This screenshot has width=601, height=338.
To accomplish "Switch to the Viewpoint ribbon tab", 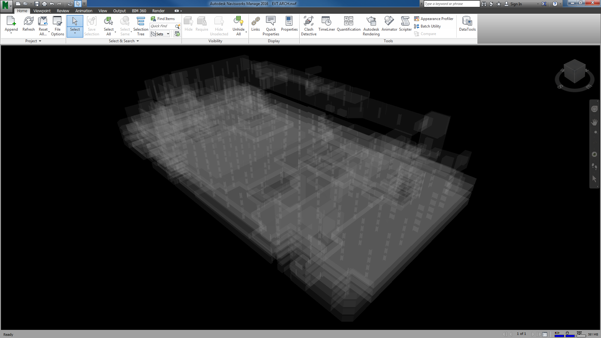I will pos(42,11).
